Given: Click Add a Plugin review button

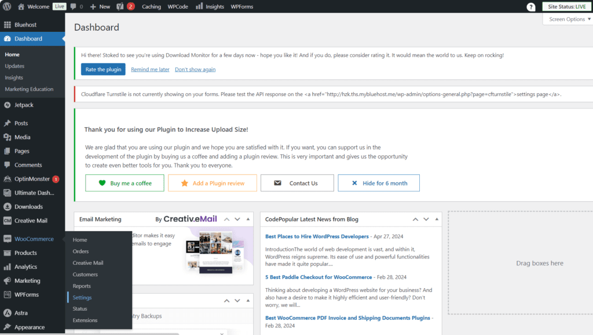Looking at the screenshot, I should (213, 183).
